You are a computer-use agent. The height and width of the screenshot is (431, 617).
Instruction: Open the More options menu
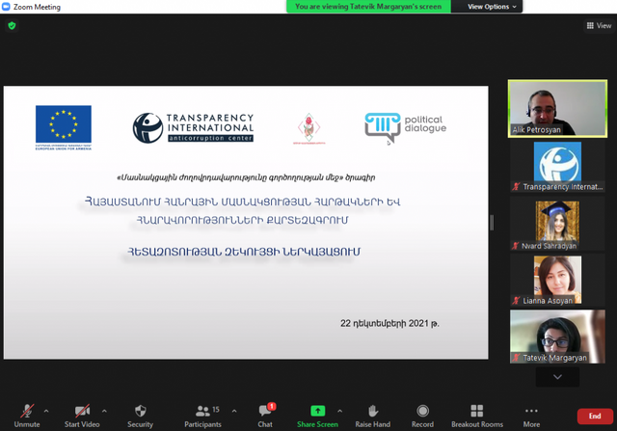[x=531, y=415]
